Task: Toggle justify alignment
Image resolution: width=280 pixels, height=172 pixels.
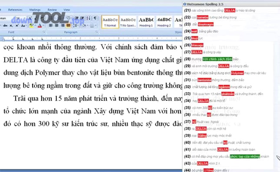Action: pos(68,26)
